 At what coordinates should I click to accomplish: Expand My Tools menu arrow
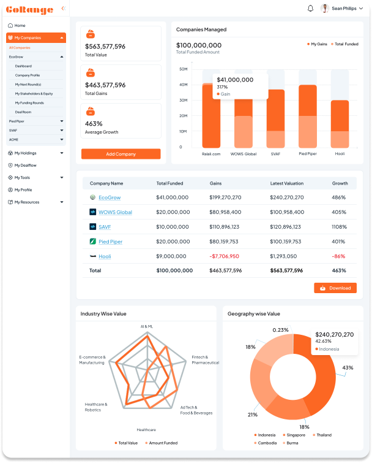pyautogui.click(x=62, y=177)
